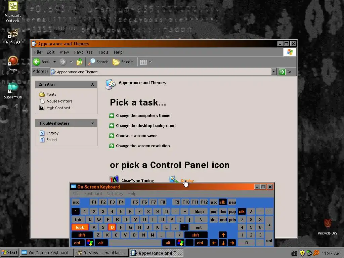
Task: Click the esc key on keyboard
Action: click(x=76, y=202)
